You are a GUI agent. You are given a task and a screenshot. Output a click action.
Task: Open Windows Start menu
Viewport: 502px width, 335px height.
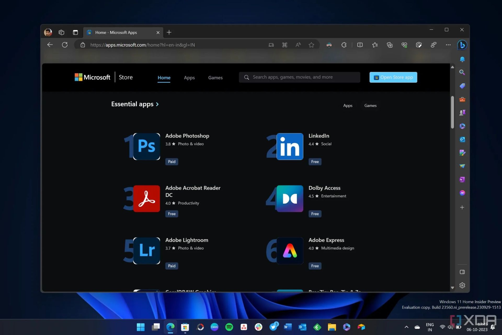pos(141,327)
